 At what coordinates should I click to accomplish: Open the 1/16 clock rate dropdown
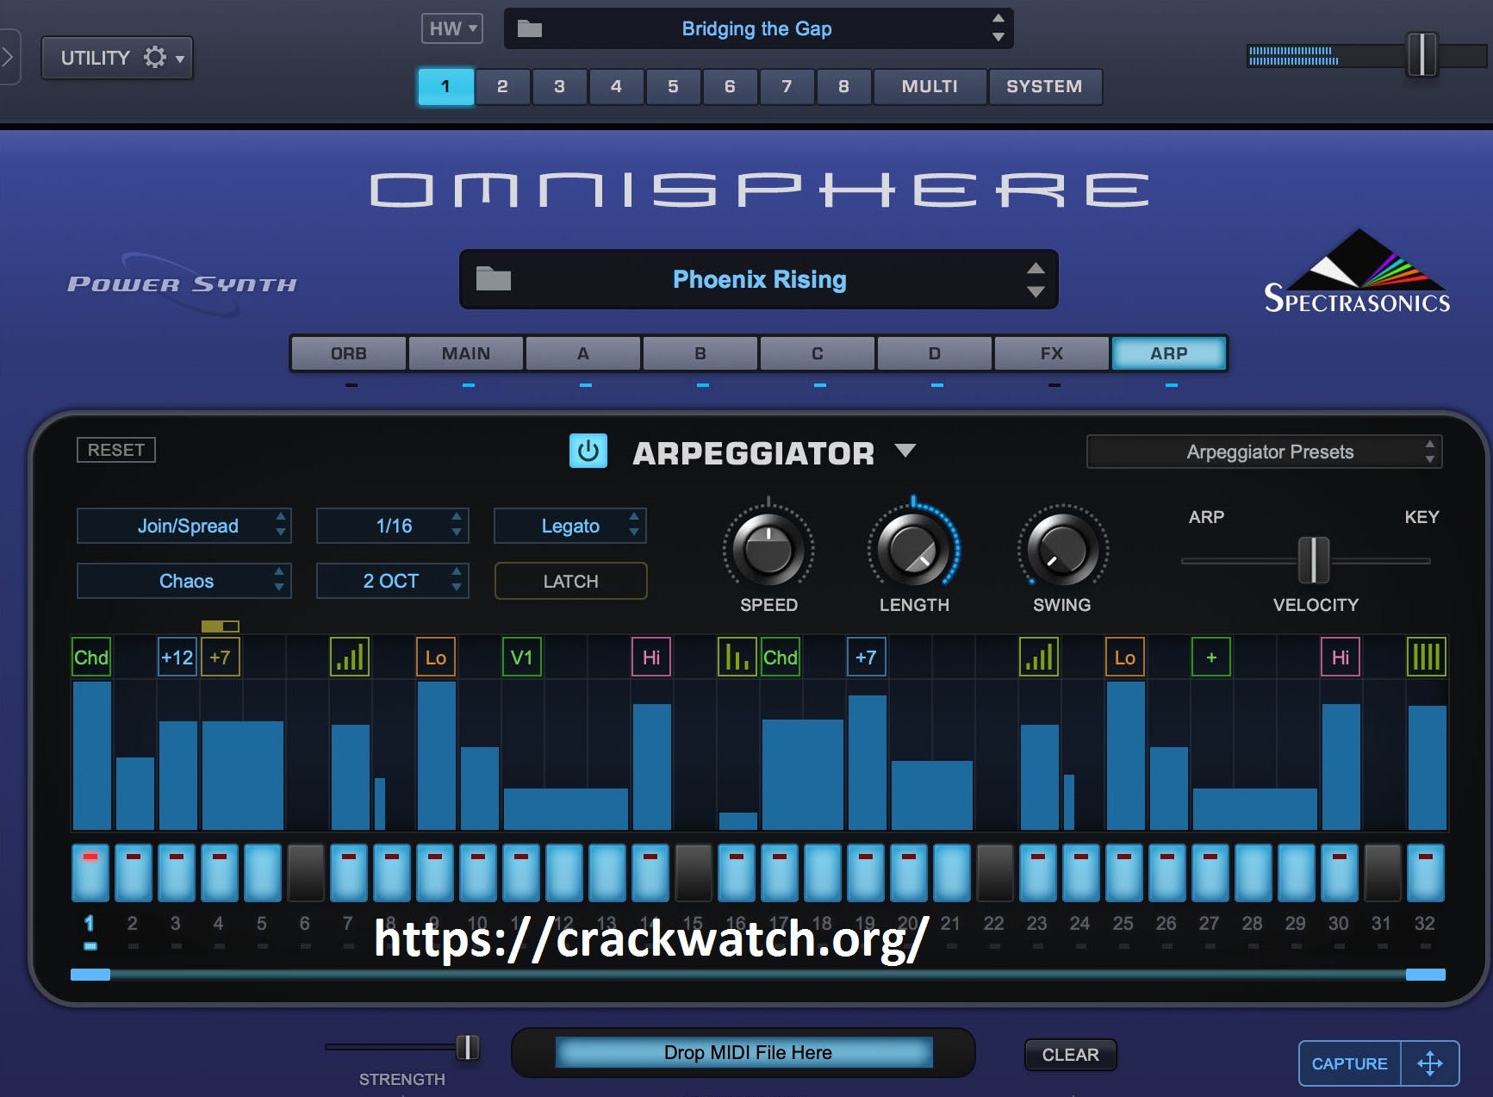pyautogui.click(x=393, y=526)
